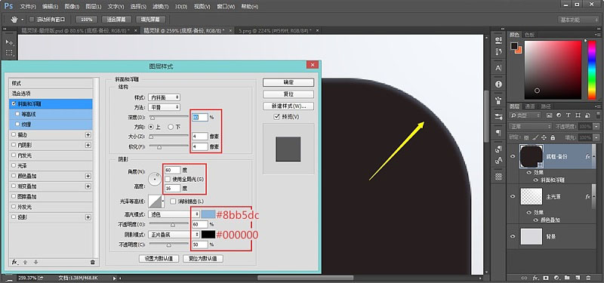604x283 pixels.
Task: Filter layers by adjustment layer icon
Action: click(559, 115)
